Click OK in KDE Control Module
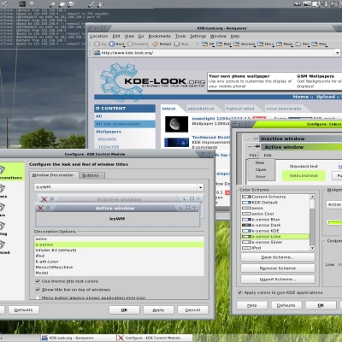 (124, 310)
